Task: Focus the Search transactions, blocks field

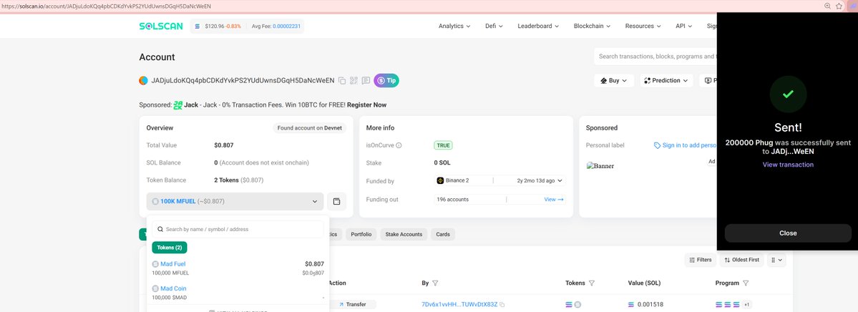Action: coord(655,57)
